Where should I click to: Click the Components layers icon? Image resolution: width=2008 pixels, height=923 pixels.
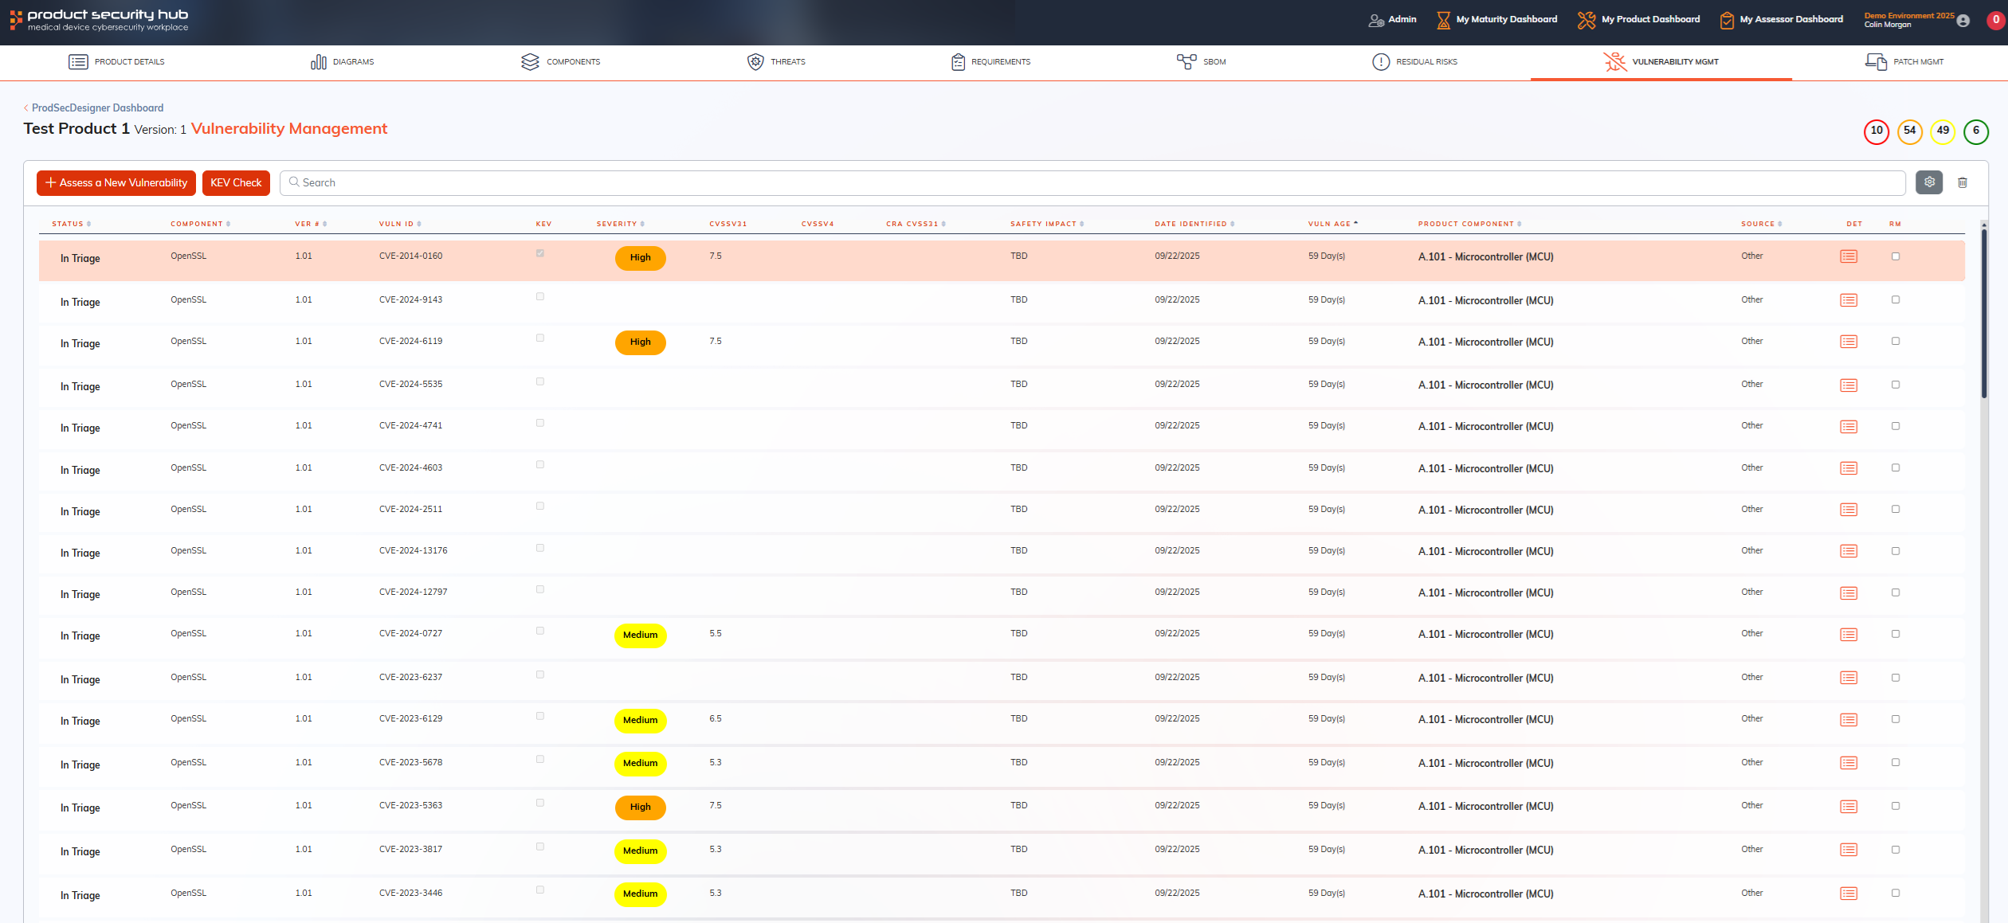531,61
